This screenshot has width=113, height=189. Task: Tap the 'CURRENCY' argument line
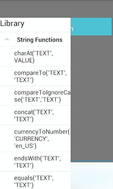[31, 139]
